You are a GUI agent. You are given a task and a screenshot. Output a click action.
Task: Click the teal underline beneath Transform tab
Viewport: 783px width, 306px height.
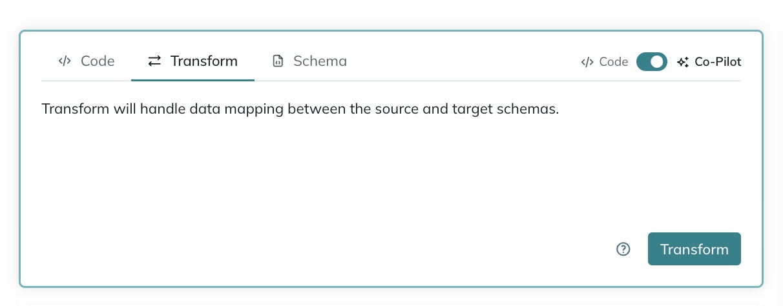[x=193, y=80]
